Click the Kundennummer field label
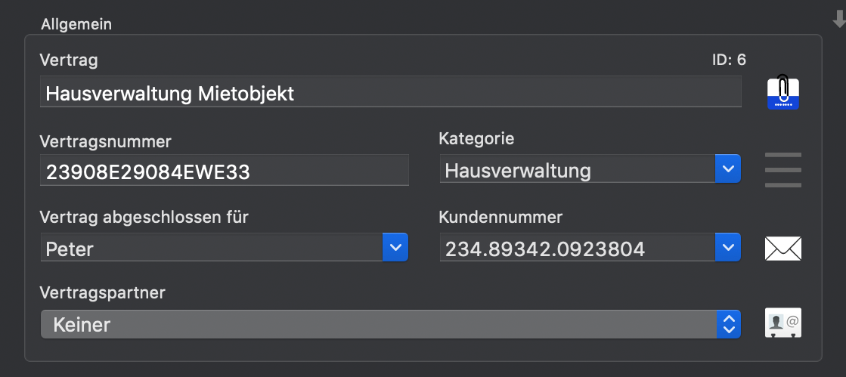The height and width of the screenshot is (377, 846). point(500,218)
